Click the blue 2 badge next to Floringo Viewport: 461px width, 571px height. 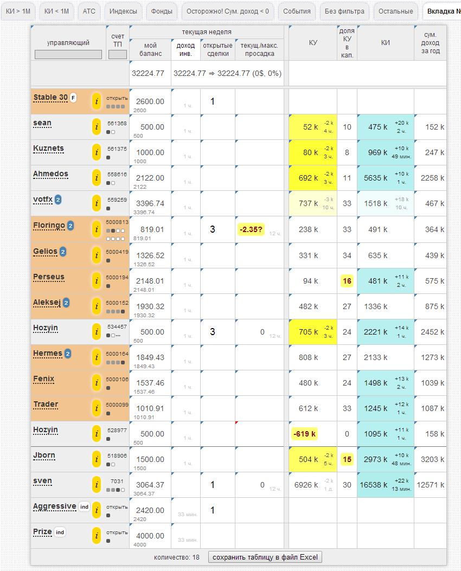click(x=71, y=226)
